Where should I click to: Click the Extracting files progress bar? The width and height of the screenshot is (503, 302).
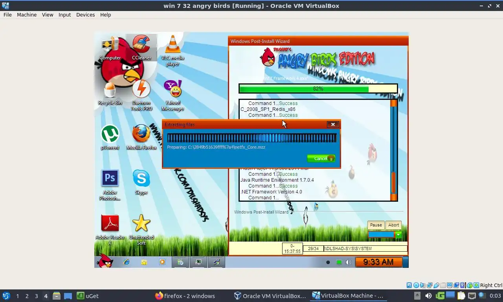pos(252,138)
